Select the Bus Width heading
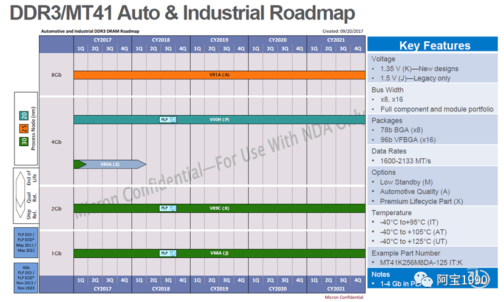 click(387, 90)
